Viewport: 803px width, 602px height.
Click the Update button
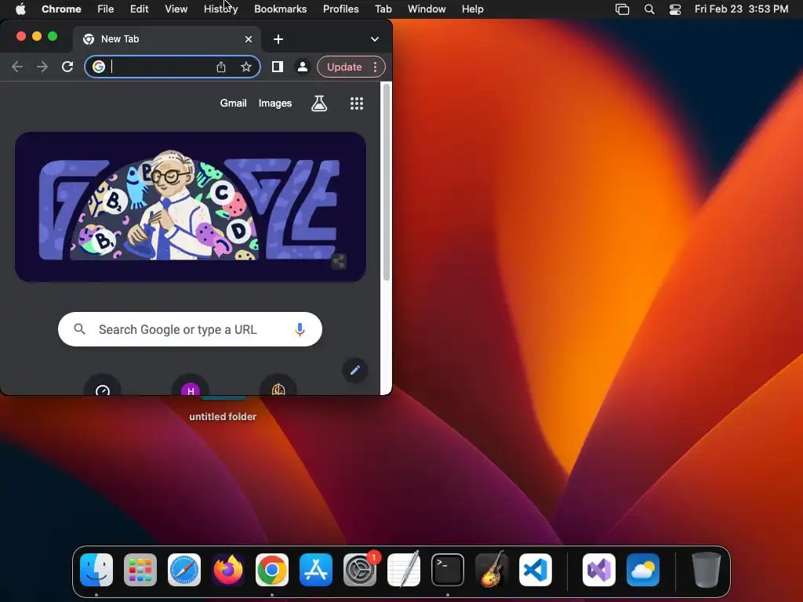[344, 67]
